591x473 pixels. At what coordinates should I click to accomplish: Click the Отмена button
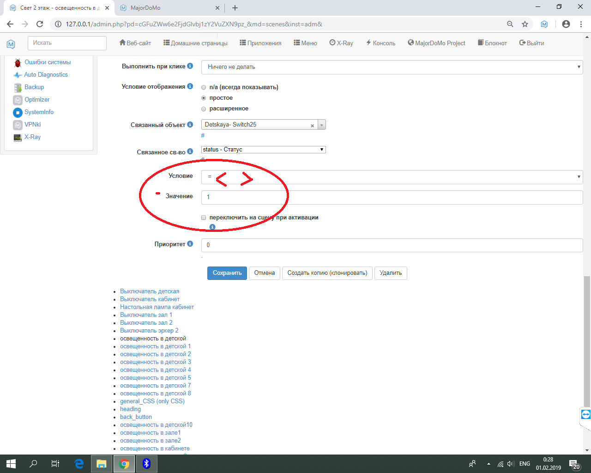pos(265,273)
